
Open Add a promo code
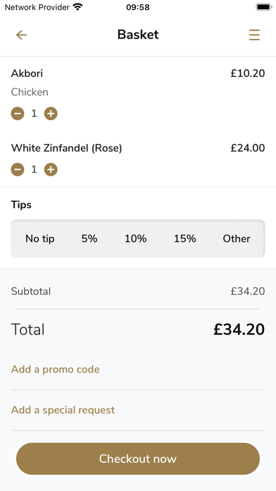coord(56,370)
